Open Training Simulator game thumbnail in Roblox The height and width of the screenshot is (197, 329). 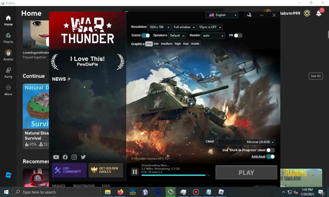coord(301,178)
